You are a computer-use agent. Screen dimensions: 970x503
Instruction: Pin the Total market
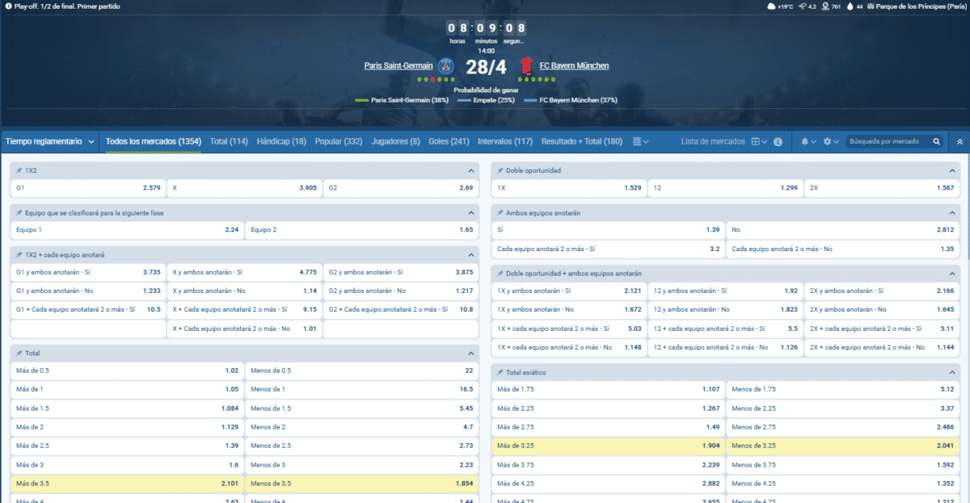click(19, 354)
